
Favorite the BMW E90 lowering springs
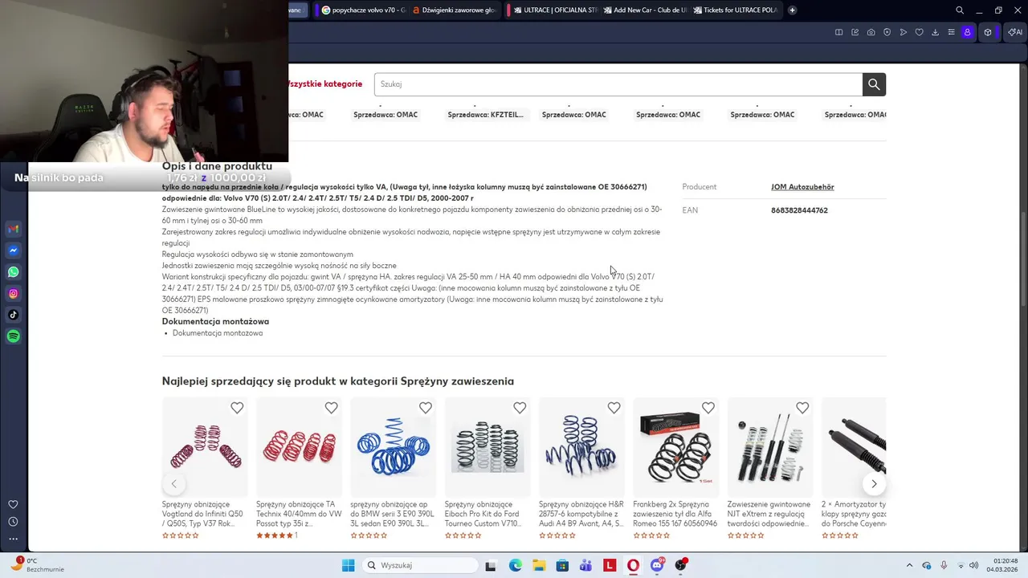point(426,408)
